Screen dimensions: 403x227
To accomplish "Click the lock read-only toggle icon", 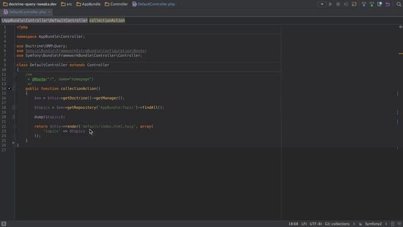I will pyautogui.click(x=360, y=224).
